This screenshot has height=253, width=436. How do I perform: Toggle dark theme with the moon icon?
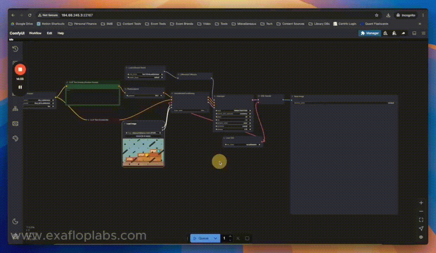click(x=15, y=221)
